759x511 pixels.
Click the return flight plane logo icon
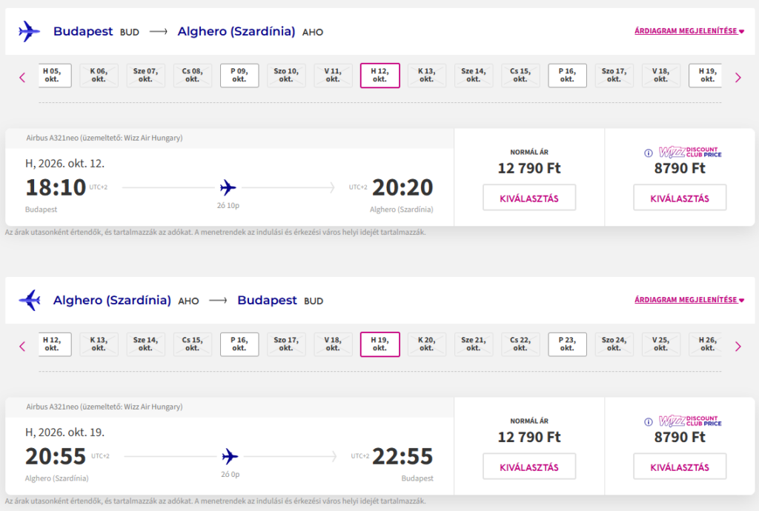pyautogui.click(x=30, y=301)
